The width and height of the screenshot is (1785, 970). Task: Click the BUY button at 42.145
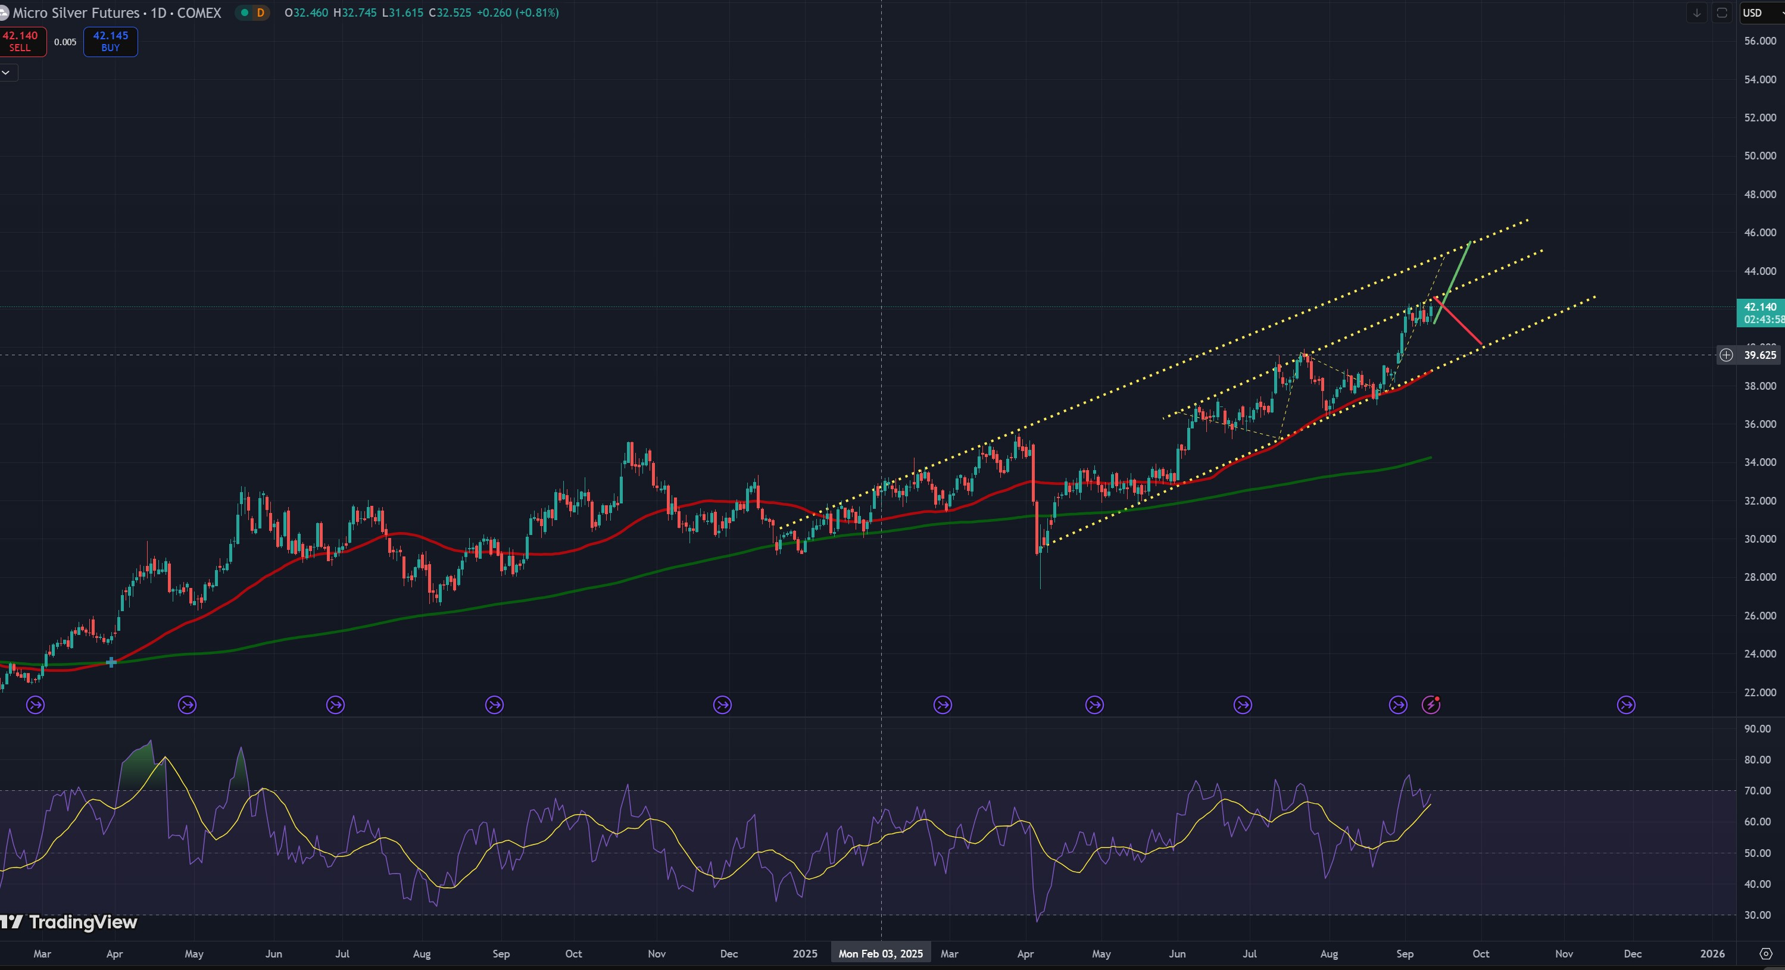(110, 42)
